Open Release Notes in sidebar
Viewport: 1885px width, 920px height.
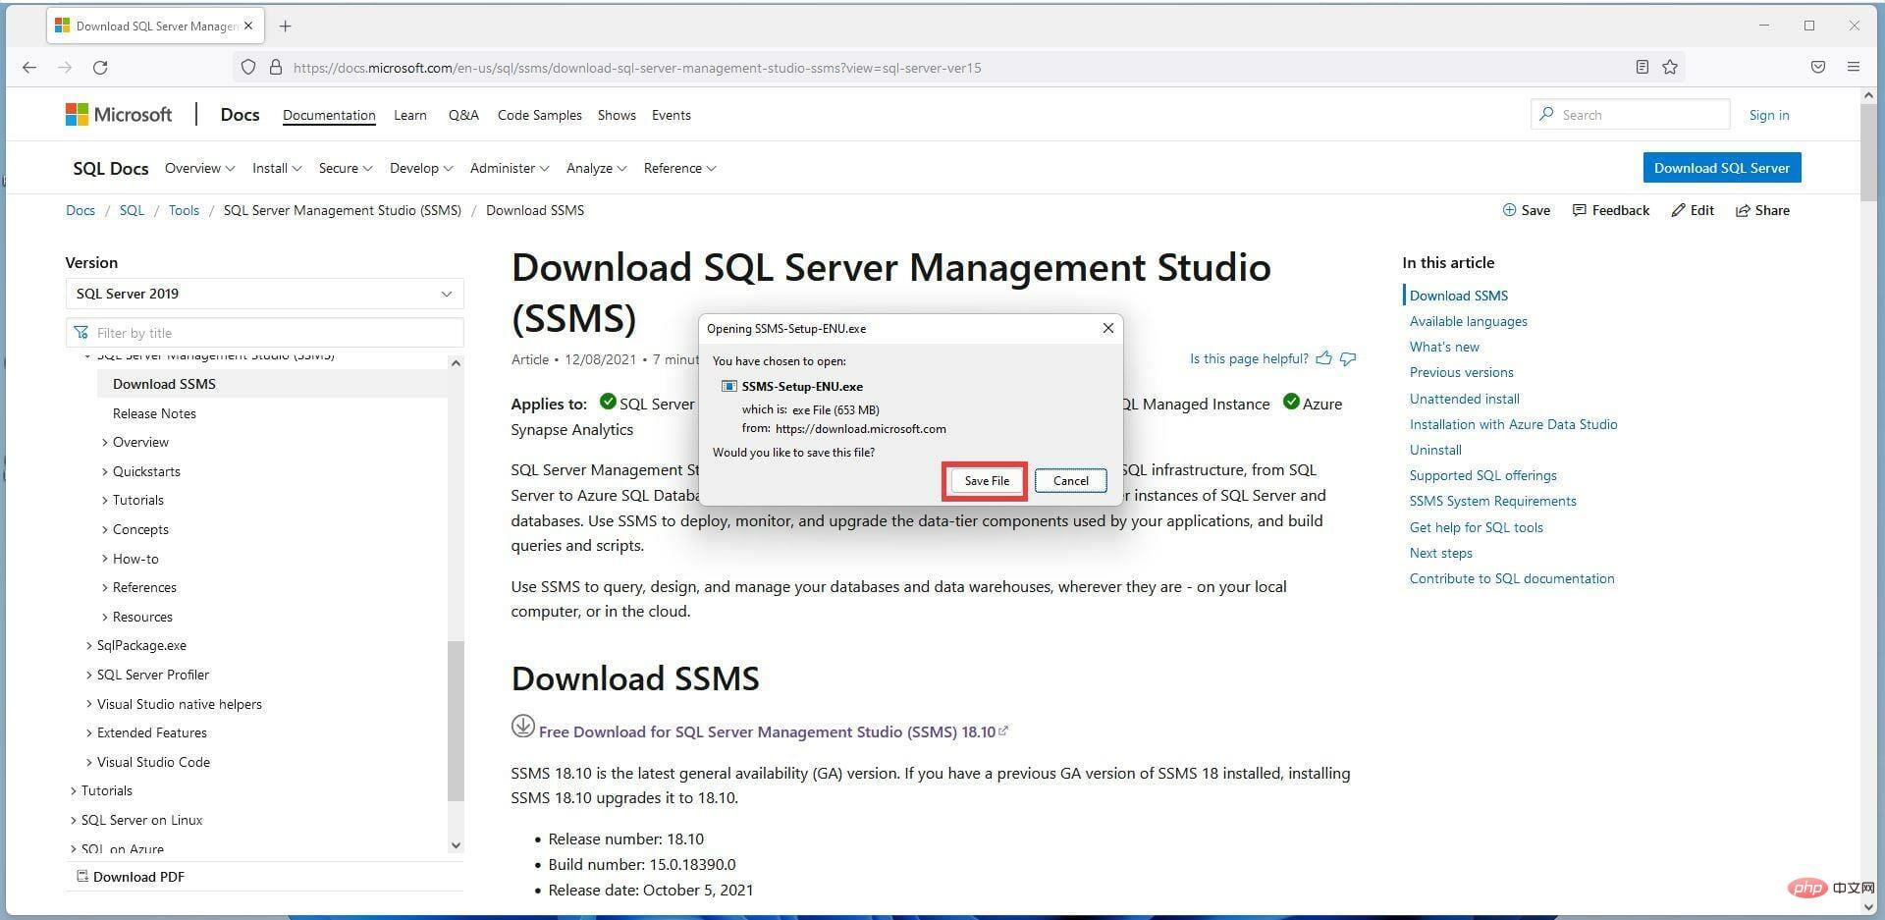[x=154, y=413]
